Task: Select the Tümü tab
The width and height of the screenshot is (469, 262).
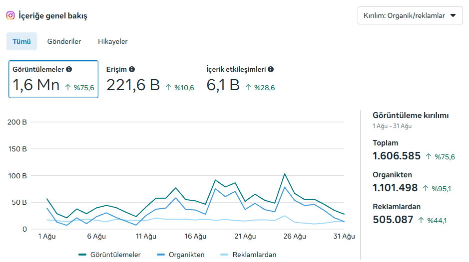Action: 21,41
